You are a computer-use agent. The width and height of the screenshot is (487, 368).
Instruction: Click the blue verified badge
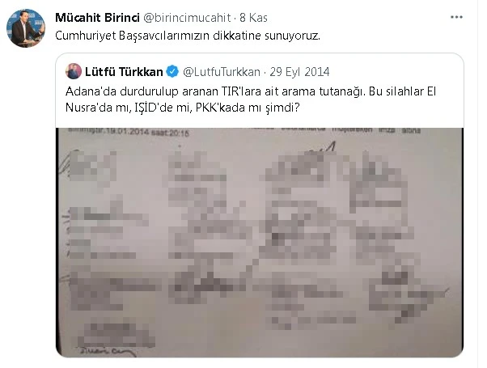point(172,72)
